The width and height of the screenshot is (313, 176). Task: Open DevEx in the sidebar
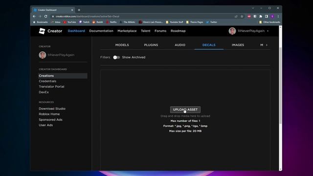[44, 92]
